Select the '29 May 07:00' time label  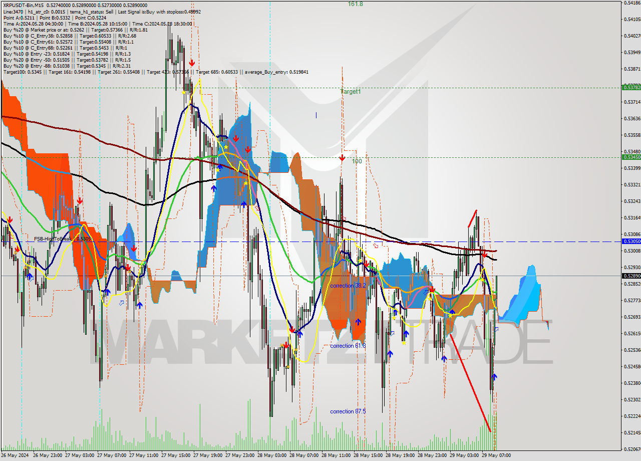[x=496, y=455]
